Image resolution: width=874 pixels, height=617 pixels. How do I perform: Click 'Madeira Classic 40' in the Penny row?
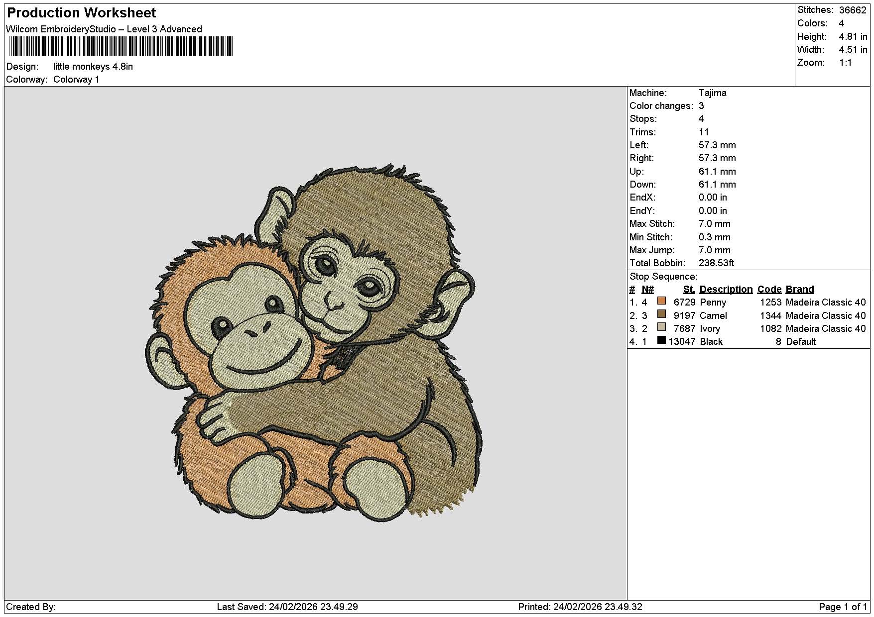pyautogui.click(x=826, y=303)
